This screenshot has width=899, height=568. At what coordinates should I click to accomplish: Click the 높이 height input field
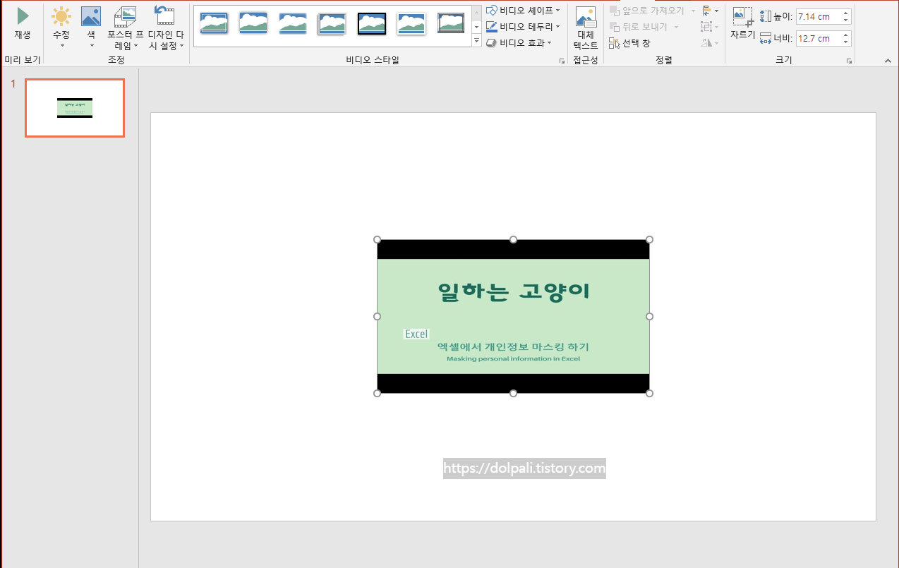(818, 16)
